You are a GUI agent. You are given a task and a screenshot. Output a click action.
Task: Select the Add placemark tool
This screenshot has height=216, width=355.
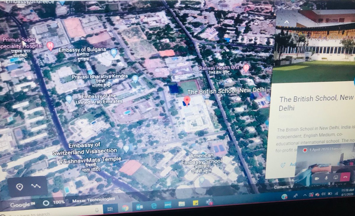click(20, 186)
